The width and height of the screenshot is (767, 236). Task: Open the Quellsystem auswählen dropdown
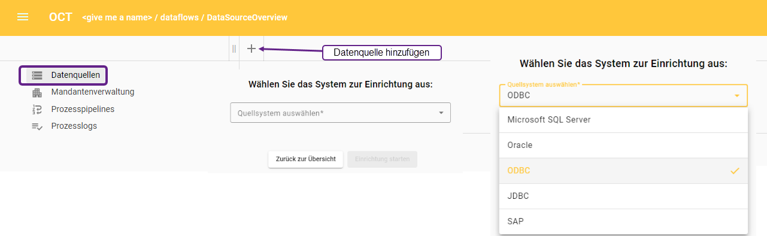point(340,113)
